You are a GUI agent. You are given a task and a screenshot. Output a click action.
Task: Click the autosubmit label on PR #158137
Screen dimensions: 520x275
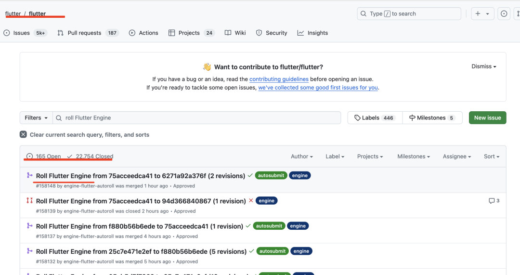tap(269, 226)
